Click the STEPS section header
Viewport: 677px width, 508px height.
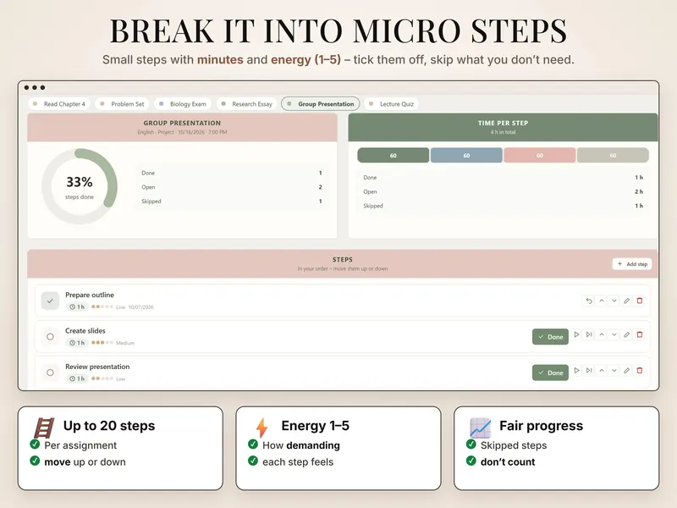(x=343, y=263)
